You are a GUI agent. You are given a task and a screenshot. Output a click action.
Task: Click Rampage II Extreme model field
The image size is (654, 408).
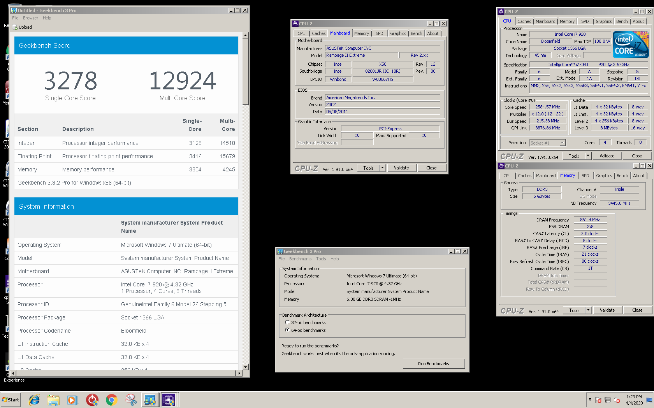click(x=362, y=56)
